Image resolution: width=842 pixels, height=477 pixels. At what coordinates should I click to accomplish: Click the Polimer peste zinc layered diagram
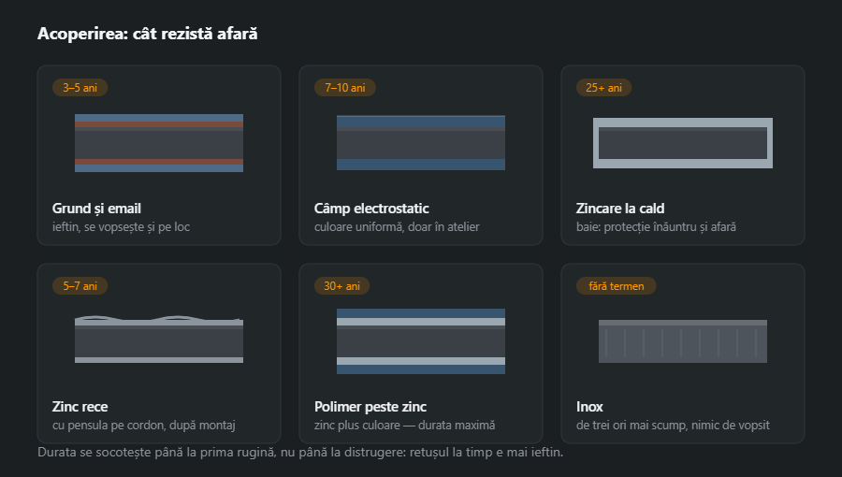pyautogui.click(x=421, y=341)
